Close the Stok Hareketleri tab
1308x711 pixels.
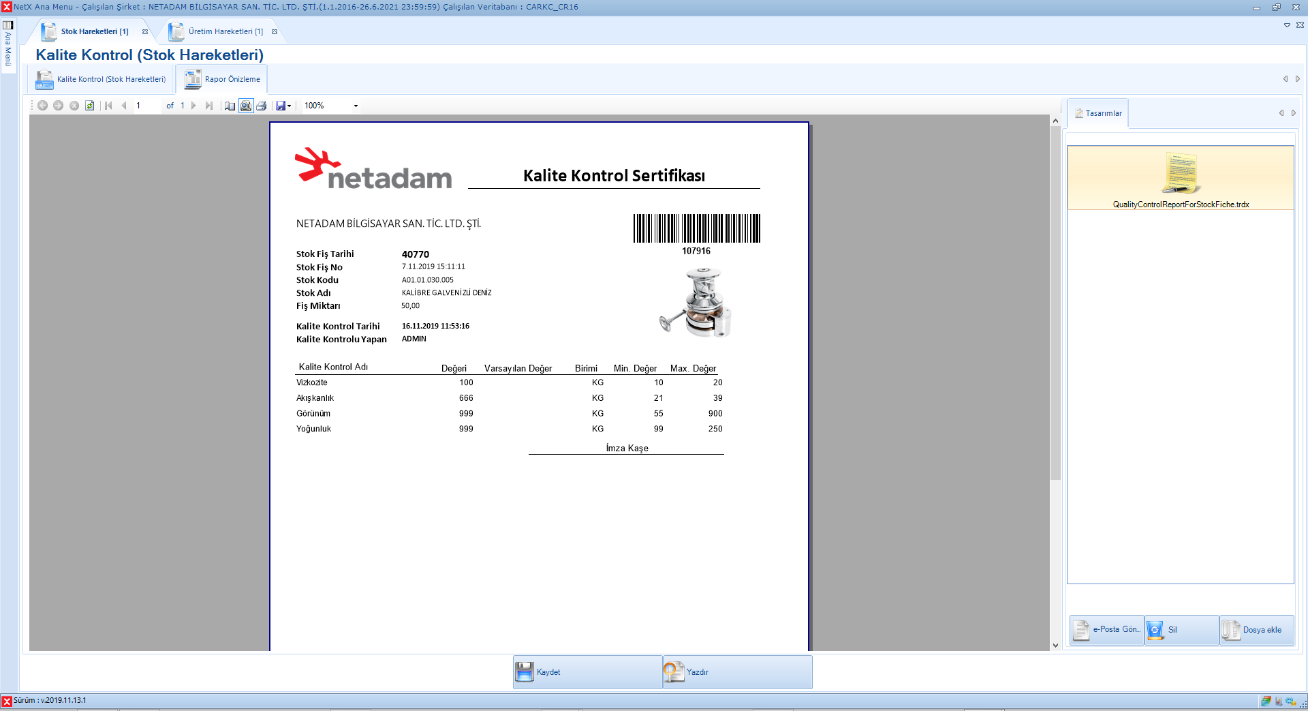[145, 31]
